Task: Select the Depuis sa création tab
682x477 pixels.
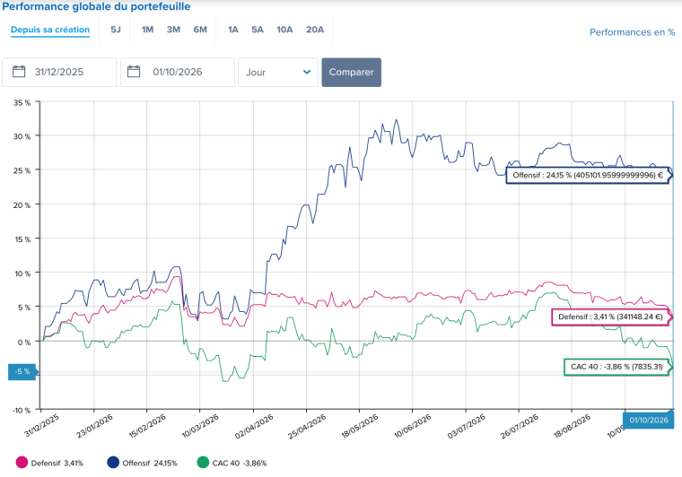Action: [x=50, y=30]
